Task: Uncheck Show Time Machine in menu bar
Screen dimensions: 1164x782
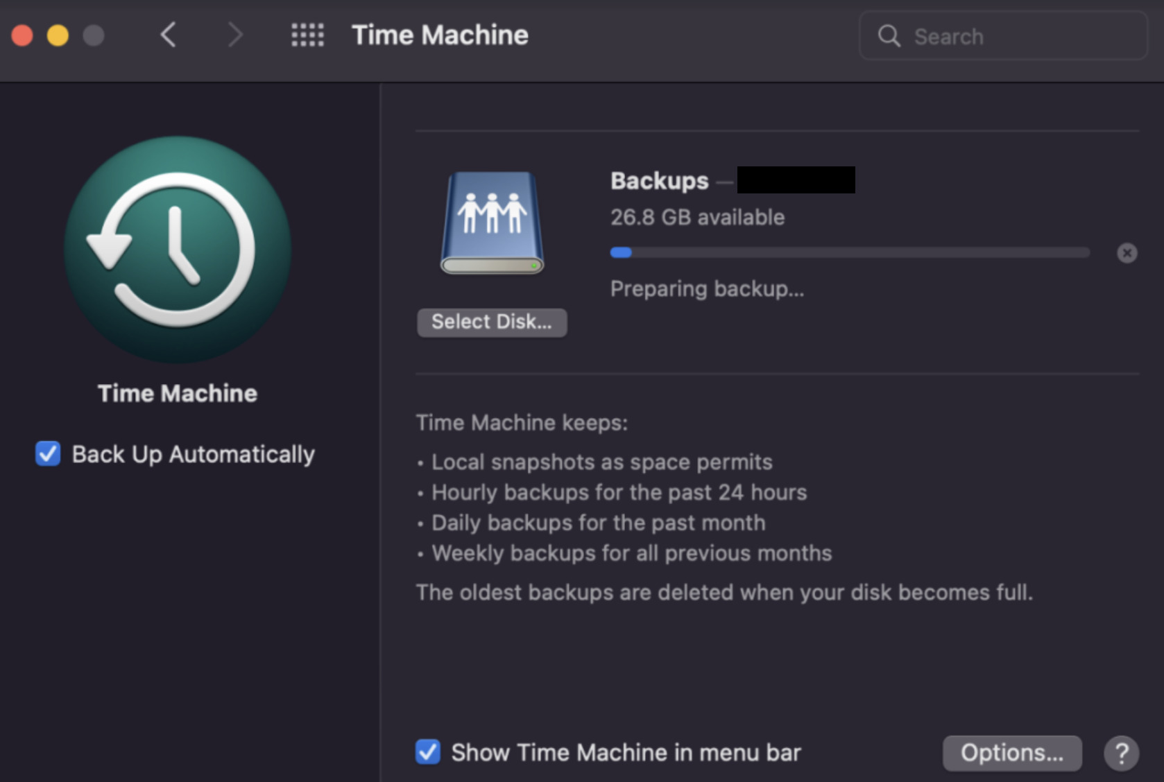Action: click(x=428, y=752)
